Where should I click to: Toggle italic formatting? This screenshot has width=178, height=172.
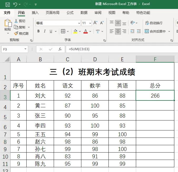[45, 31]
